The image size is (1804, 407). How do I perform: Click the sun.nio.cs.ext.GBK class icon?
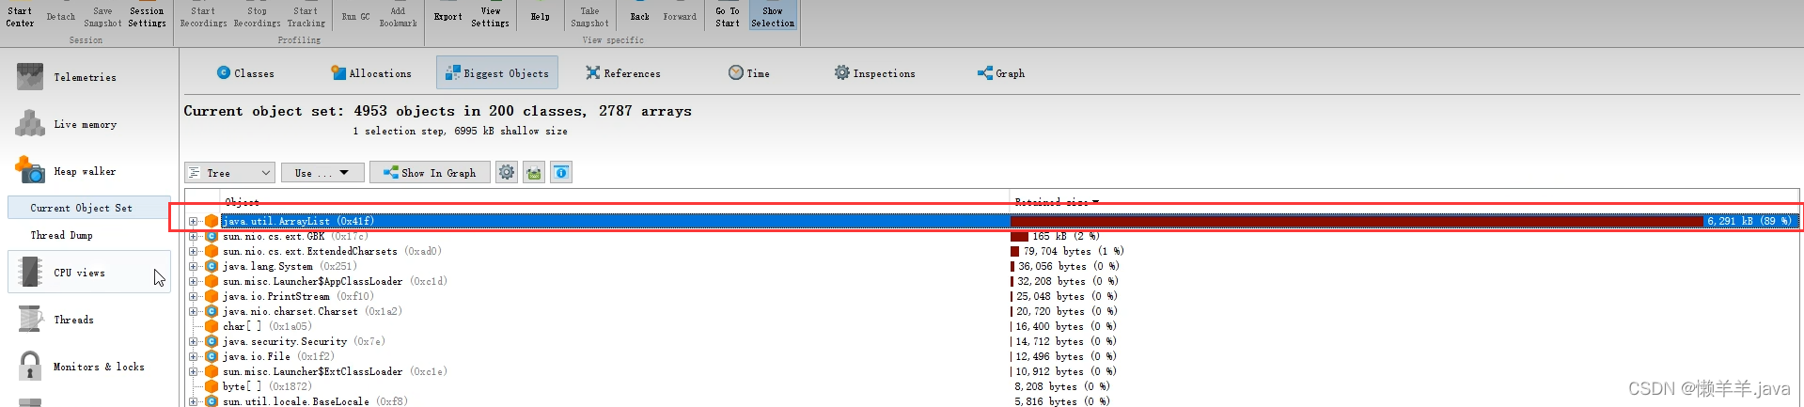click(212, 236)
